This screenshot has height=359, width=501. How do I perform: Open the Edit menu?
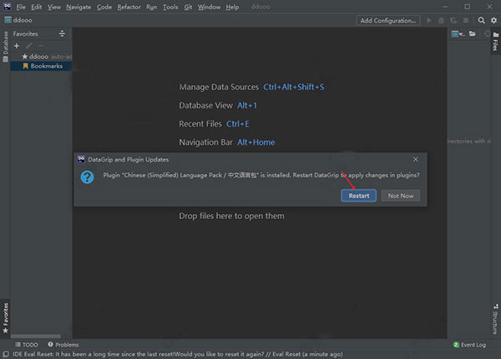click(x=37, y=7)
